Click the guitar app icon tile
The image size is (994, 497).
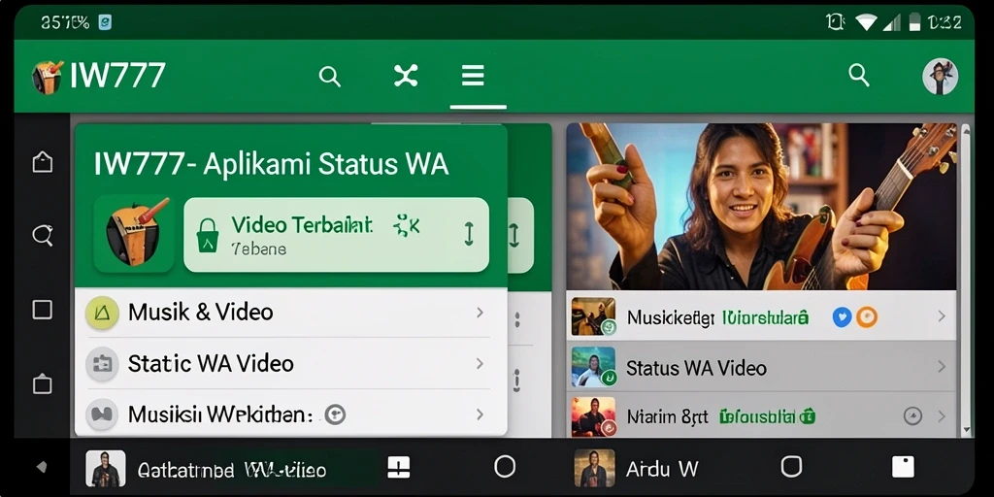coord(134,234)
